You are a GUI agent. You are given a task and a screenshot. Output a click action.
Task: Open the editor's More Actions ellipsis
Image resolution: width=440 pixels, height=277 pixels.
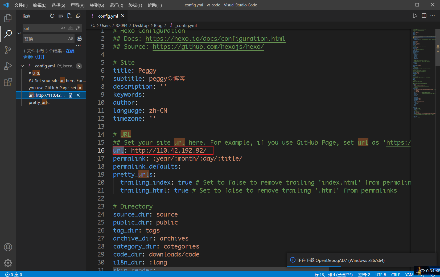(x=433, y=16)
